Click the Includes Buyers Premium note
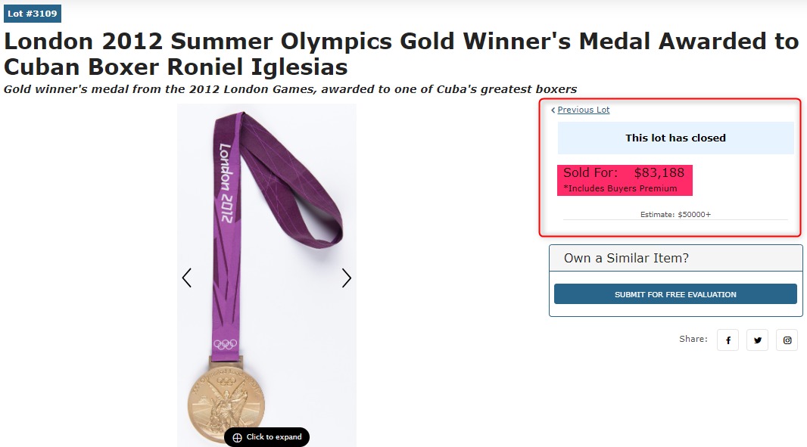The image size is (807, 447). click(620, 188)
